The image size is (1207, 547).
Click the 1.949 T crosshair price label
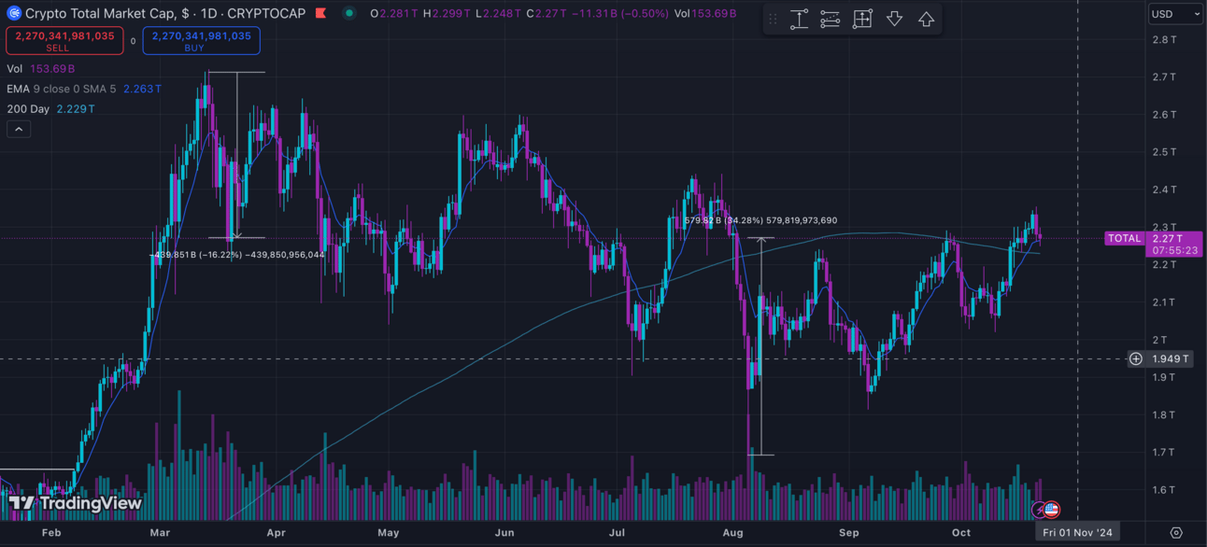[1170, 358]
